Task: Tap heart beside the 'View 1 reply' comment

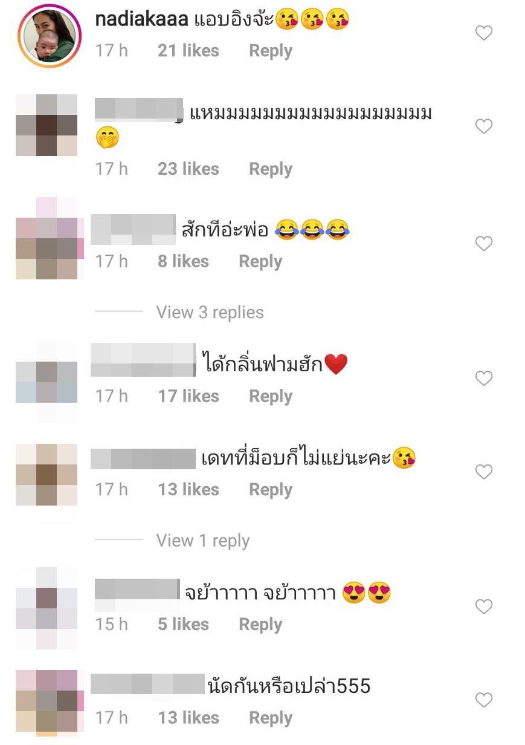Action: (484, 472)
